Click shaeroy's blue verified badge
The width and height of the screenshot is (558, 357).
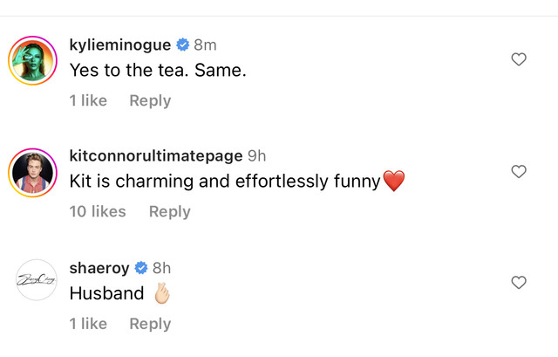pyautogui.click(x=141, y=268)
